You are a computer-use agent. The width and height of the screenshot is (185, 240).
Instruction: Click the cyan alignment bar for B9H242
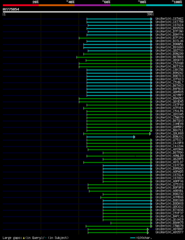pos(119,73)
